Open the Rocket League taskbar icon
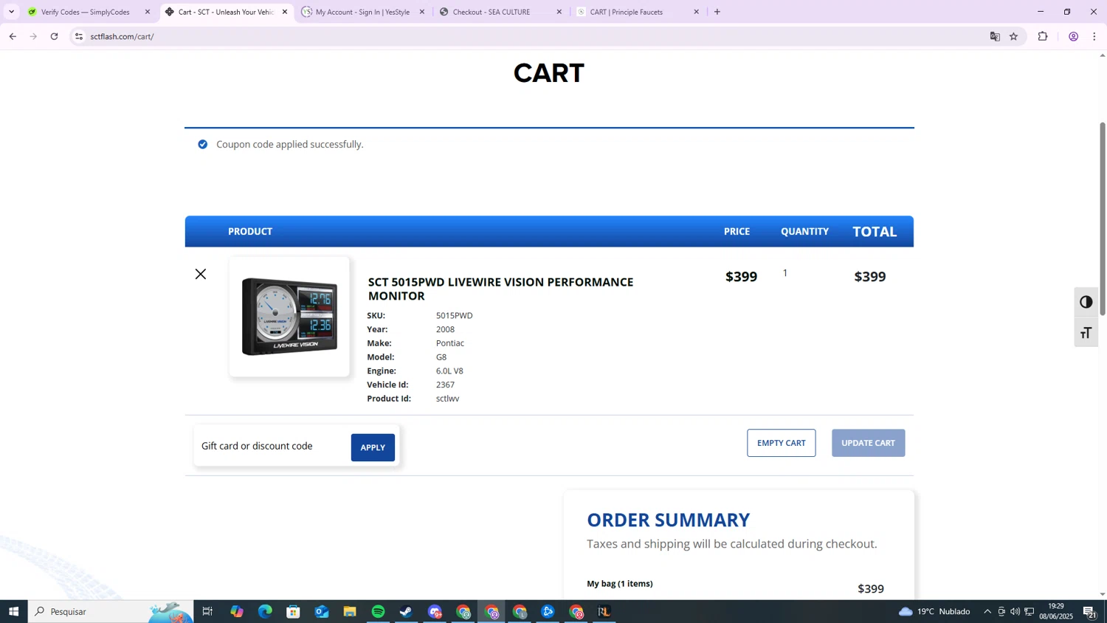1107x623 pixels. [604, 611]
